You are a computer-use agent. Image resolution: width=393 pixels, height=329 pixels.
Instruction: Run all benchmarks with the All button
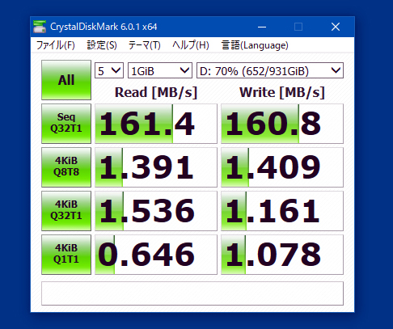tap(66, 80)
